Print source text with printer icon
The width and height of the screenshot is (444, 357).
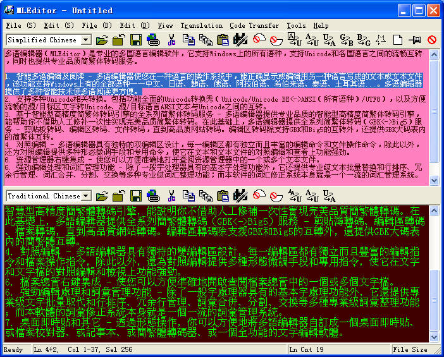(x=153, y=40)
